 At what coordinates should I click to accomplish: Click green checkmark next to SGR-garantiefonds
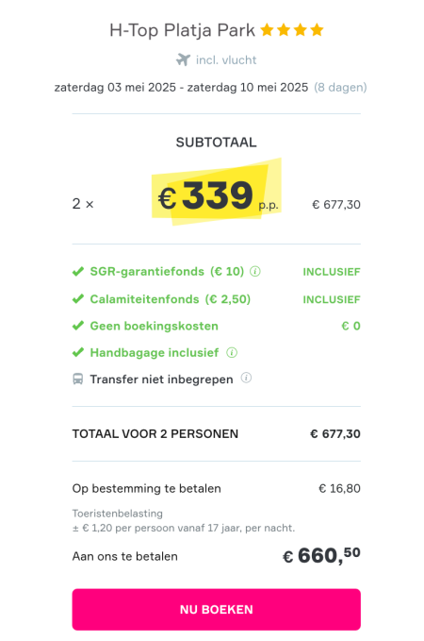pyautogui.click(x=78, y=272)
